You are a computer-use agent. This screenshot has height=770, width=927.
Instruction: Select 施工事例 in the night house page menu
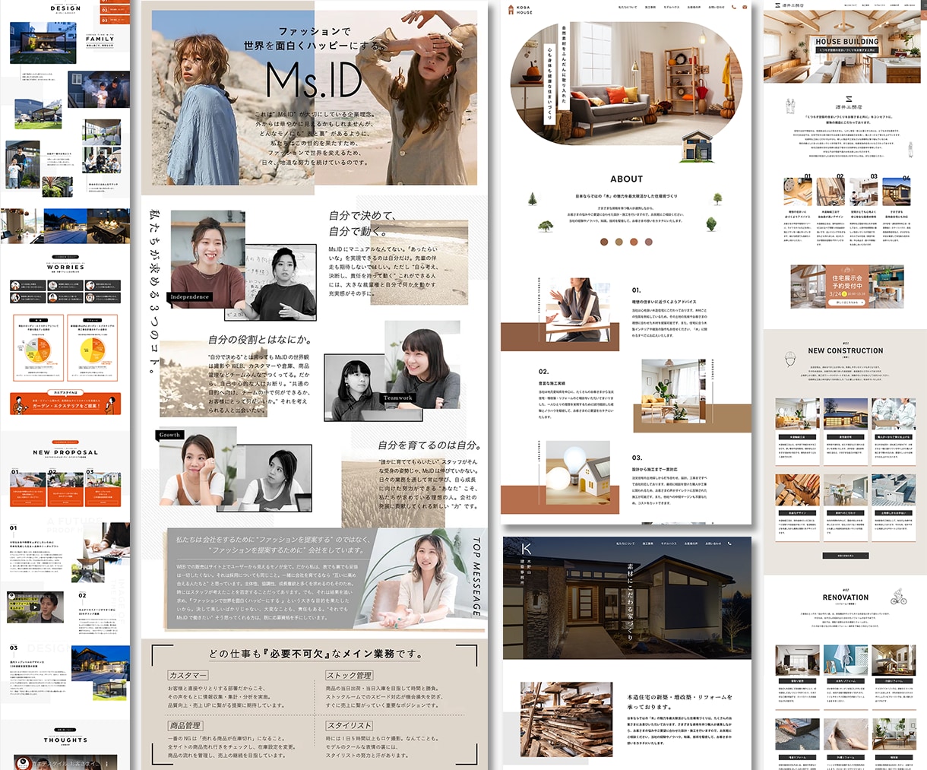[647, 543]
